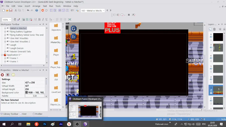Image resolution: width=226 pixels, height=127 pixels.
Task: Expand the flying battery EggMan node
Action: 5,32
